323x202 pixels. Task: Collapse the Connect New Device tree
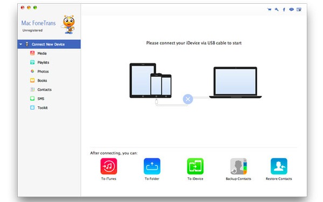click(21, 44)
